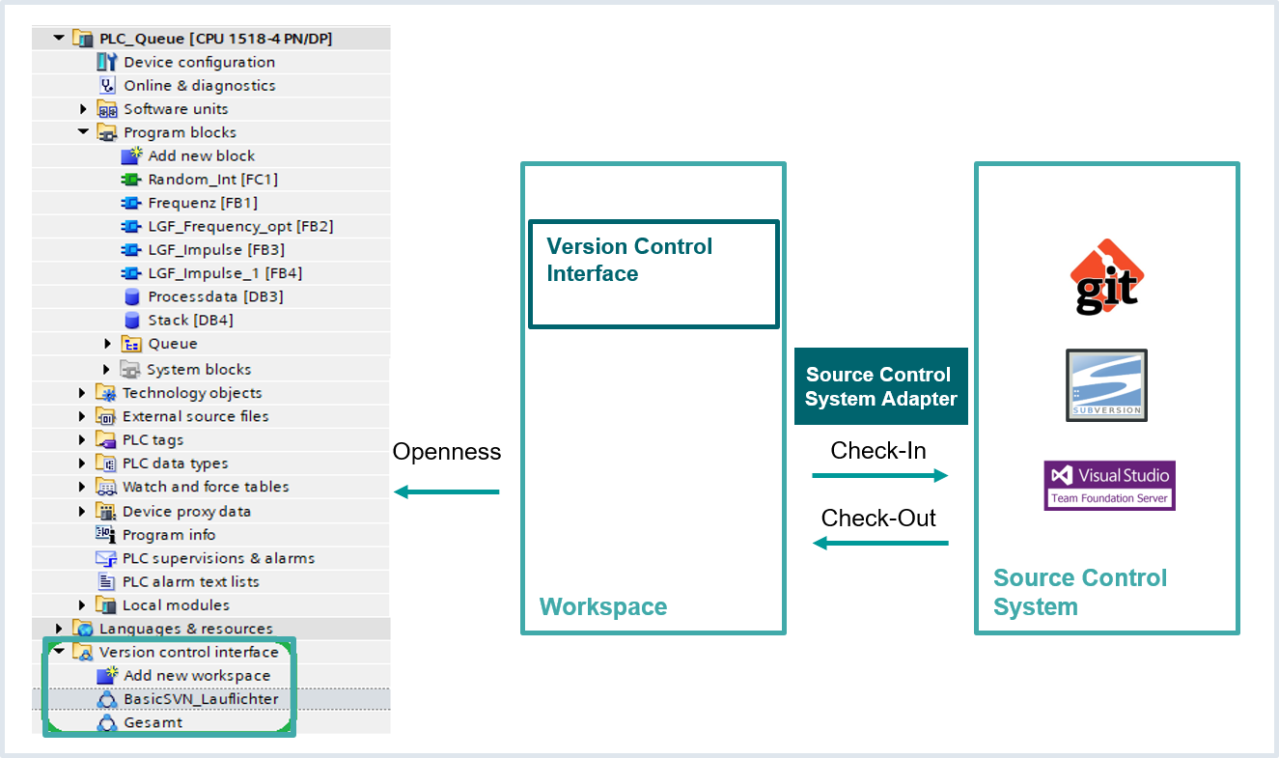Viewport: 1279px width, 758px height.
Task: Collapse the Version control interface node
Action: click(60, 652)
